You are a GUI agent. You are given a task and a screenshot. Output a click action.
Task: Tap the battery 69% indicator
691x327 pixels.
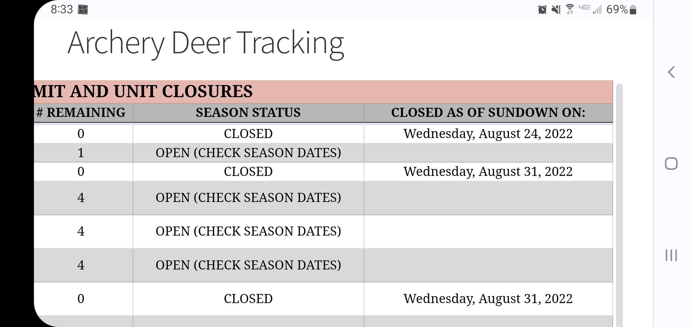coord(621,9)
